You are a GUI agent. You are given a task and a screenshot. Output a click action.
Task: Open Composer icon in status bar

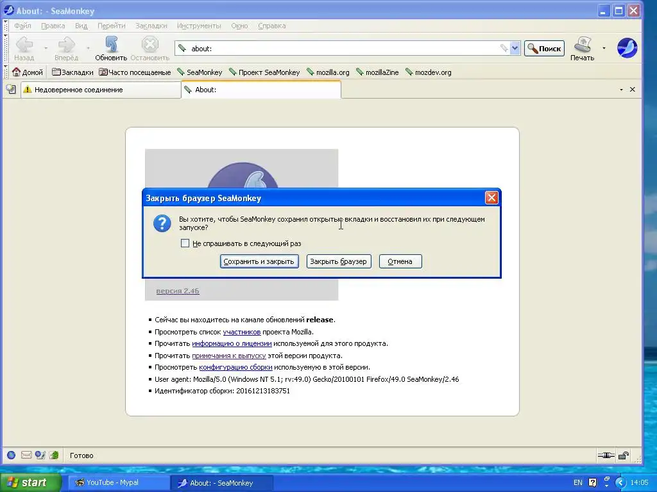tap(40, 455)
